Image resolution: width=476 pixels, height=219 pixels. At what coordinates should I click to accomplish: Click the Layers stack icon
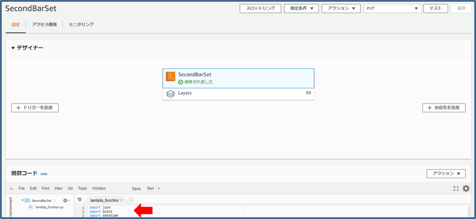(x=171, y=94)
